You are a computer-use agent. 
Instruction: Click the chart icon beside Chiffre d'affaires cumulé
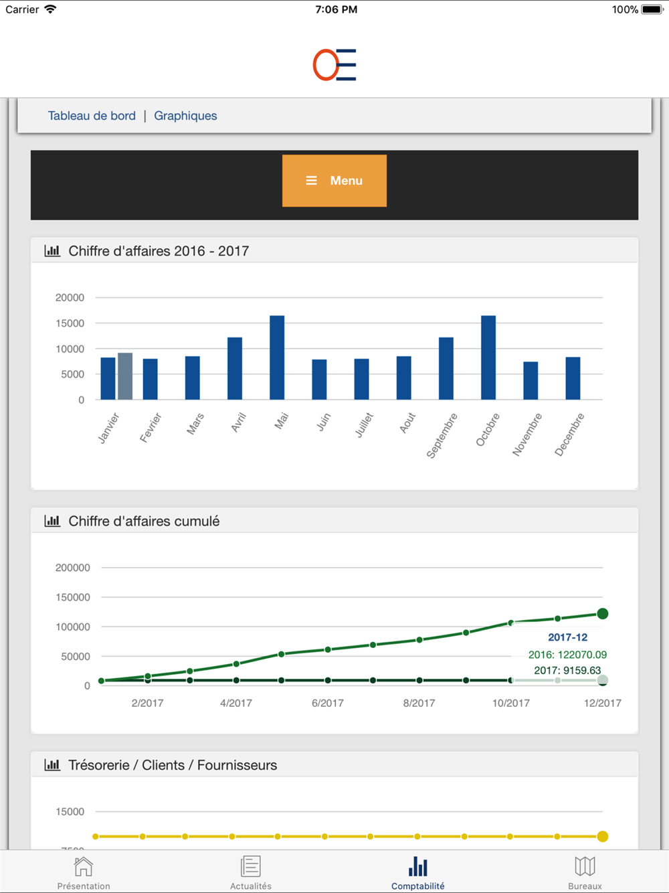pos(52,521)
